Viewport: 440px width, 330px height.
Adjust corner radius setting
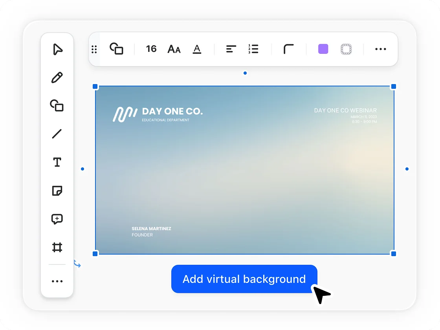tap(289, 49)
